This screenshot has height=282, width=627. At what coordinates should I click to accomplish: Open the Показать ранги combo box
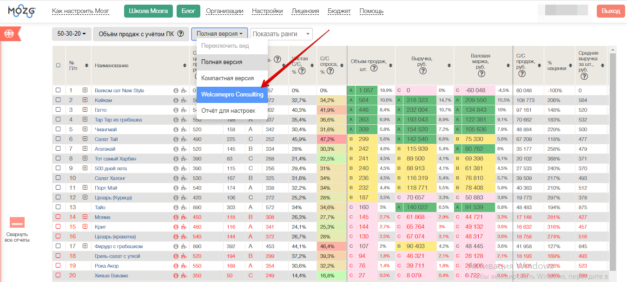(281, 34)
